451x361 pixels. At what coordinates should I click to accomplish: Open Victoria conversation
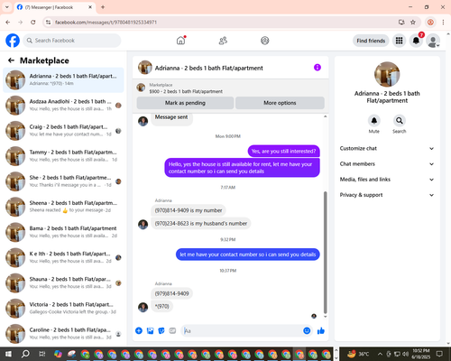tap(63, 308)
